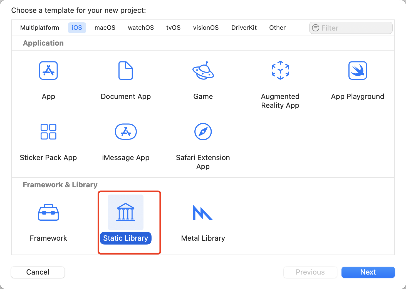Click the 'App Playground' label
This screenshot has width=406, height=289.
click(x=358, y=96)
